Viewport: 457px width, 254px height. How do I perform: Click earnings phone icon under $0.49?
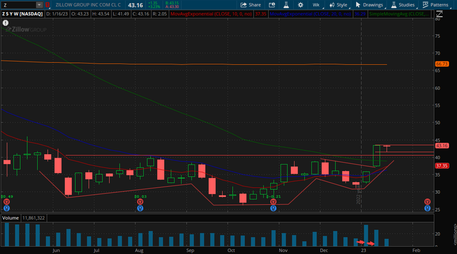[7, 202]
